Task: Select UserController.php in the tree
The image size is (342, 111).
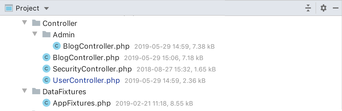Action: (86, 80)
